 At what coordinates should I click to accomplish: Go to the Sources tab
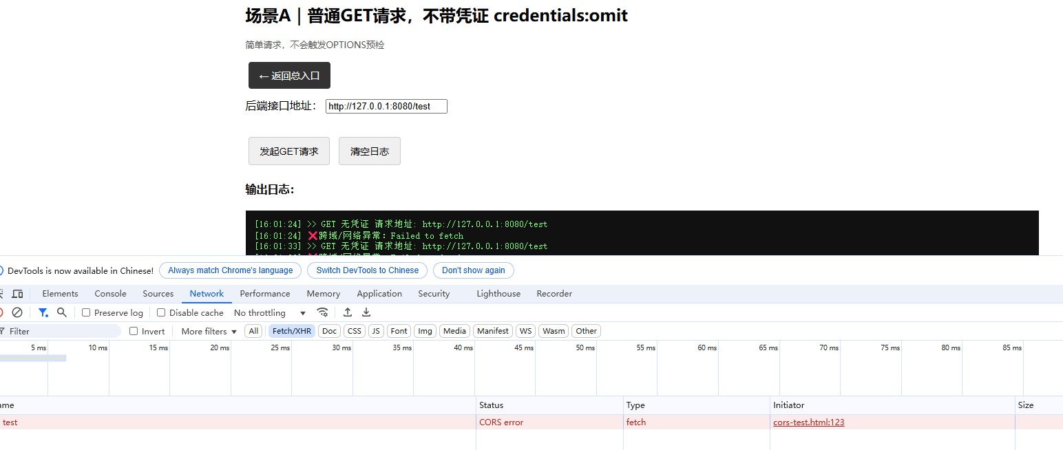158,294
